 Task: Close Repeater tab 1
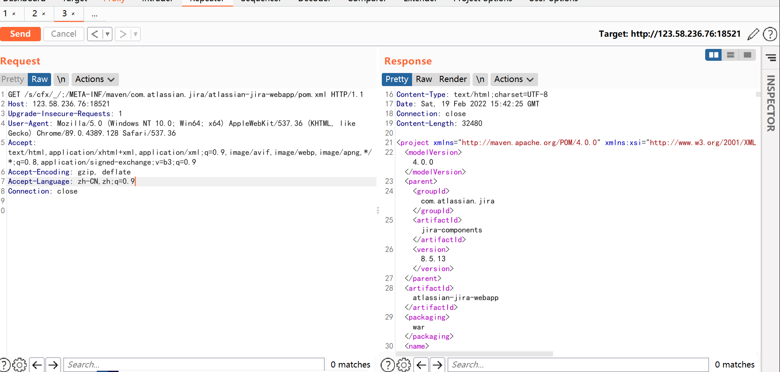click(x=14, y=14)
